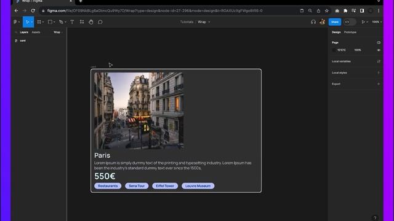Click the browser share page icon

point(318,11)
